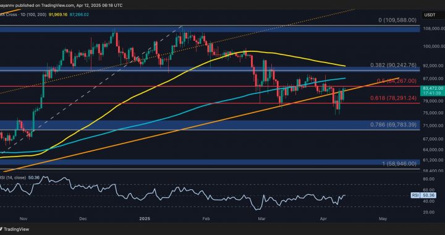The image size is (445, 235).
Task: Click the 64,000.00 price axis label
Action: click(x=433, y=150)
